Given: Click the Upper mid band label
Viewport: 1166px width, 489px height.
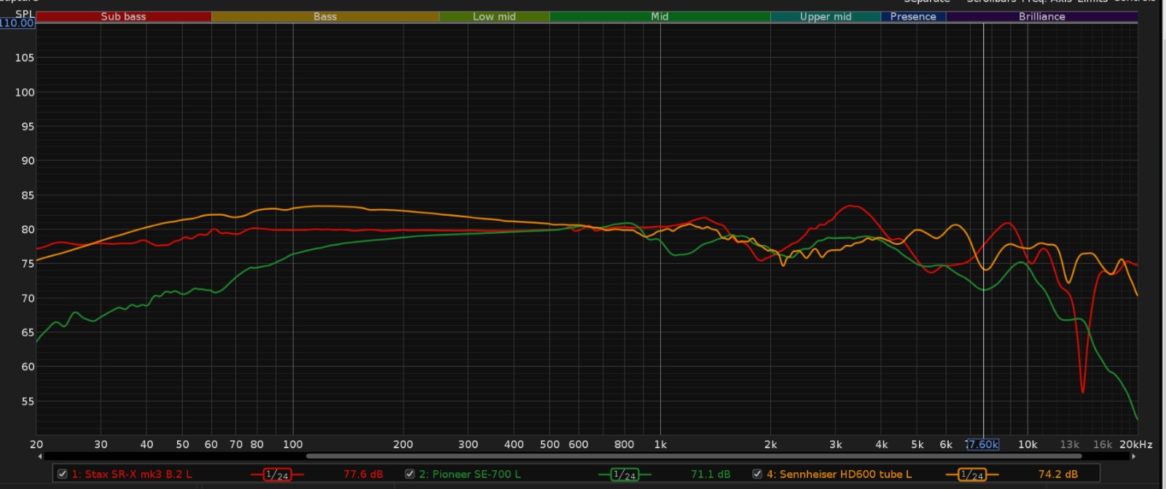Looking at the screenshot, I should [826, 16].
